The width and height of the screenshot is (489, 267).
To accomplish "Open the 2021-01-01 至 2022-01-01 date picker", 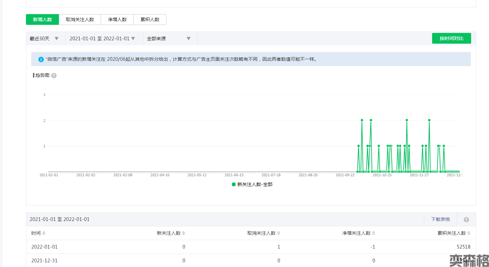I will tap(102, 39).
